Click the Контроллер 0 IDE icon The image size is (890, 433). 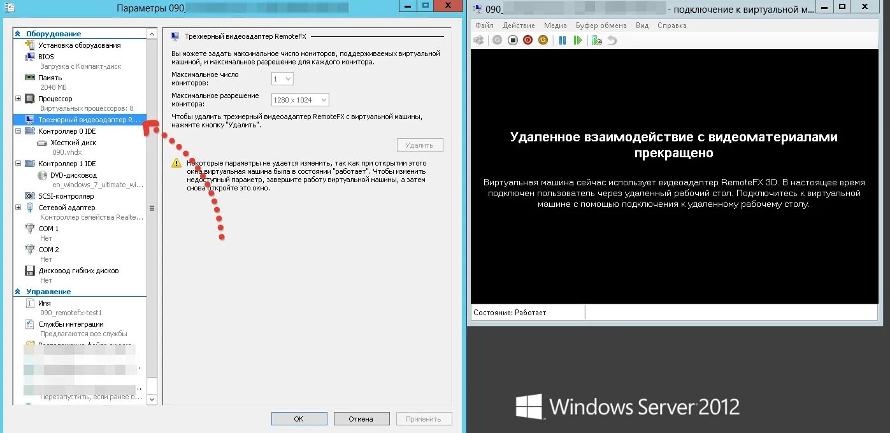[x=30, y=131]
